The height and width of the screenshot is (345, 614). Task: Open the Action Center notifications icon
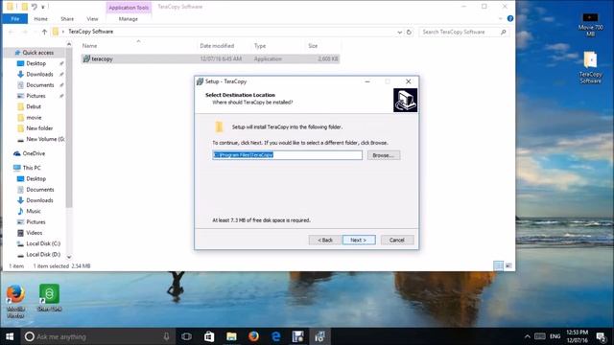point(602,336)
